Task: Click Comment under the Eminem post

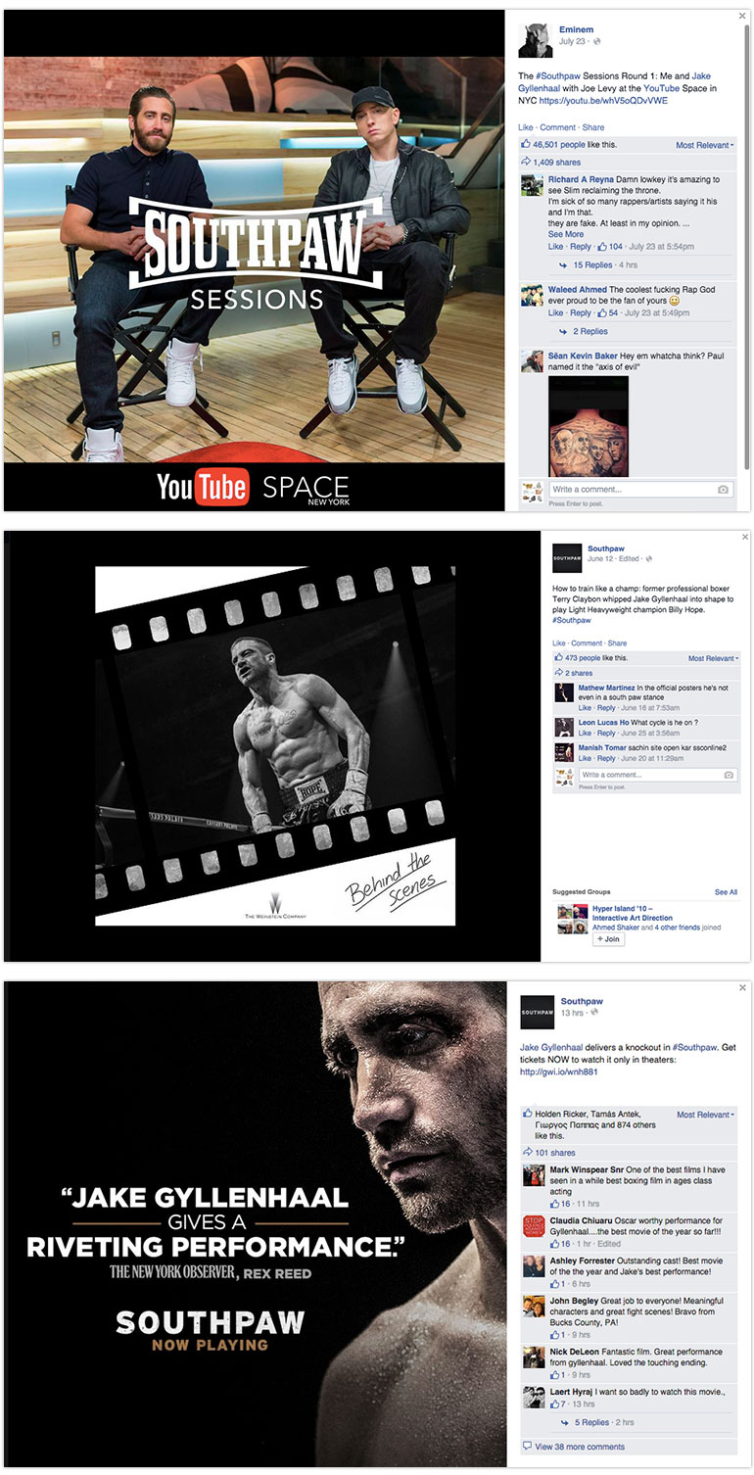Action: (x=558, y=127)
